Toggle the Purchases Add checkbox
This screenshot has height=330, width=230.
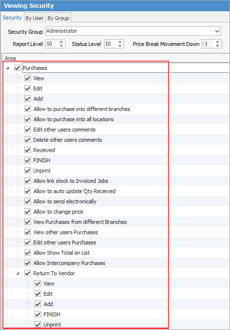[27, 99]
